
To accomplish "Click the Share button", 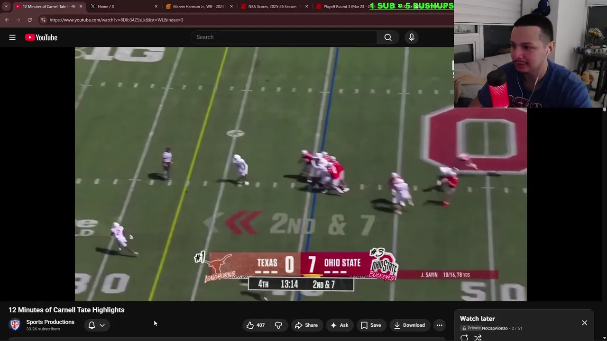I will coord(306,325).
